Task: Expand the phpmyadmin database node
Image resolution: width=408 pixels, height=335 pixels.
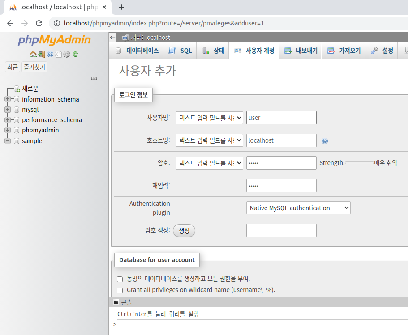Action: pyautogui.click(x=8, y=130)
